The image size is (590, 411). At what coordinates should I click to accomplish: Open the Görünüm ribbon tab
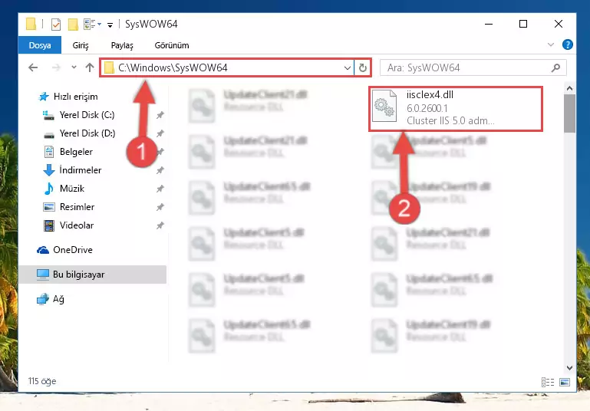point(172,45)
